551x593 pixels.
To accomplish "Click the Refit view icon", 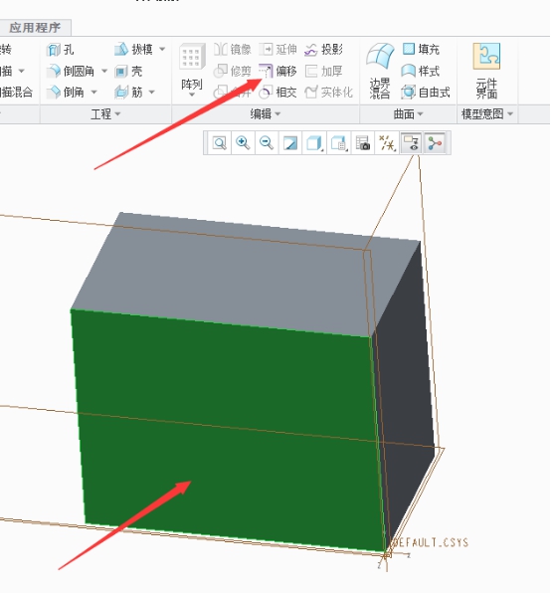I will click(x=219, y=143).
